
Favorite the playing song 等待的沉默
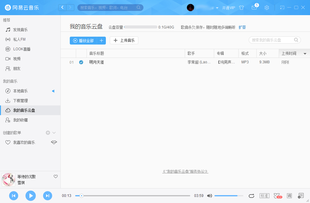[56, 176]
